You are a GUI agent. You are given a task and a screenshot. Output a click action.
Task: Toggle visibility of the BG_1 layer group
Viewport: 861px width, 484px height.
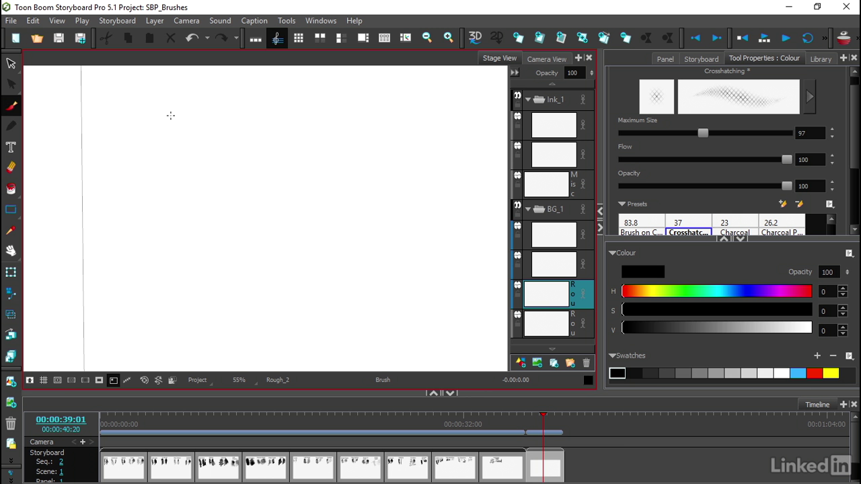[517, 206]
